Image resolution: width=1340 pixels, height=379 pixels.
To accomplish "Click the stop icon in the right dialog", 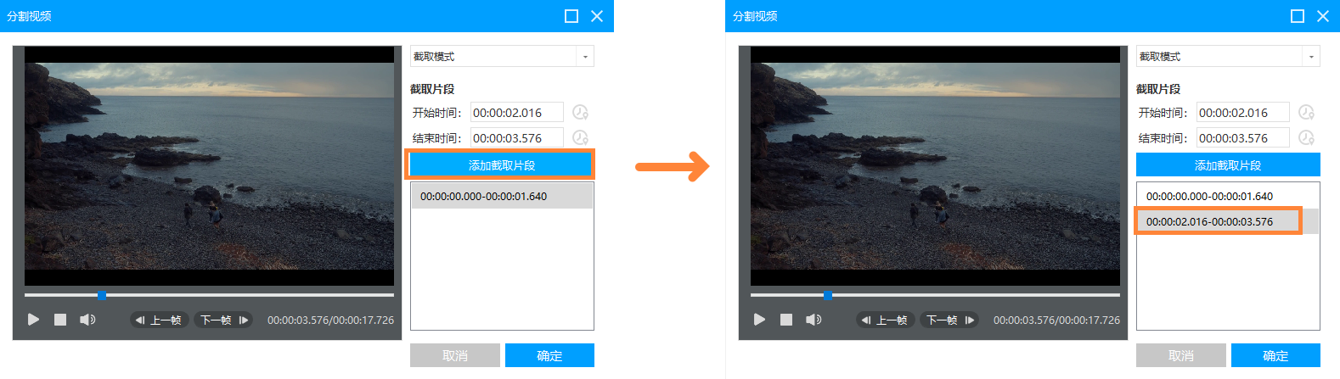I will coord(786,320).
